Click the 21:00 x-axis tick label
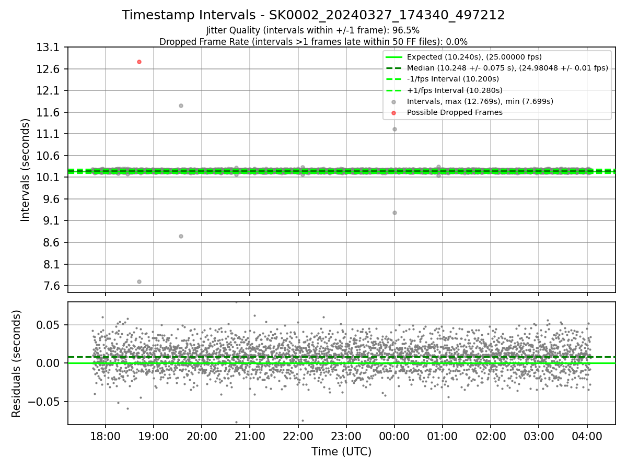The width and height of the screenshot is (627, 470). [250, 437]
